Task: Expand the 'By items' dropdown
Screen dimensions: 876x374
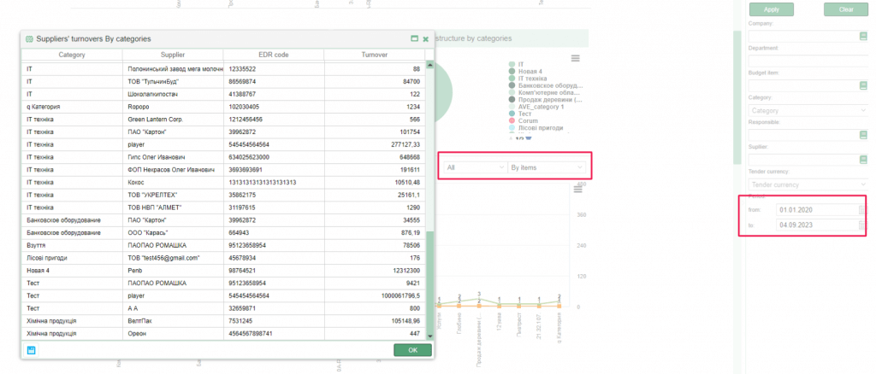Action: 547,168
